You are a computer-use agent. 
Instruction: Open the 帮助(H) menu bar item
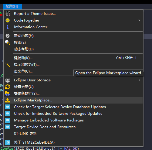click(x=13, y=6)
